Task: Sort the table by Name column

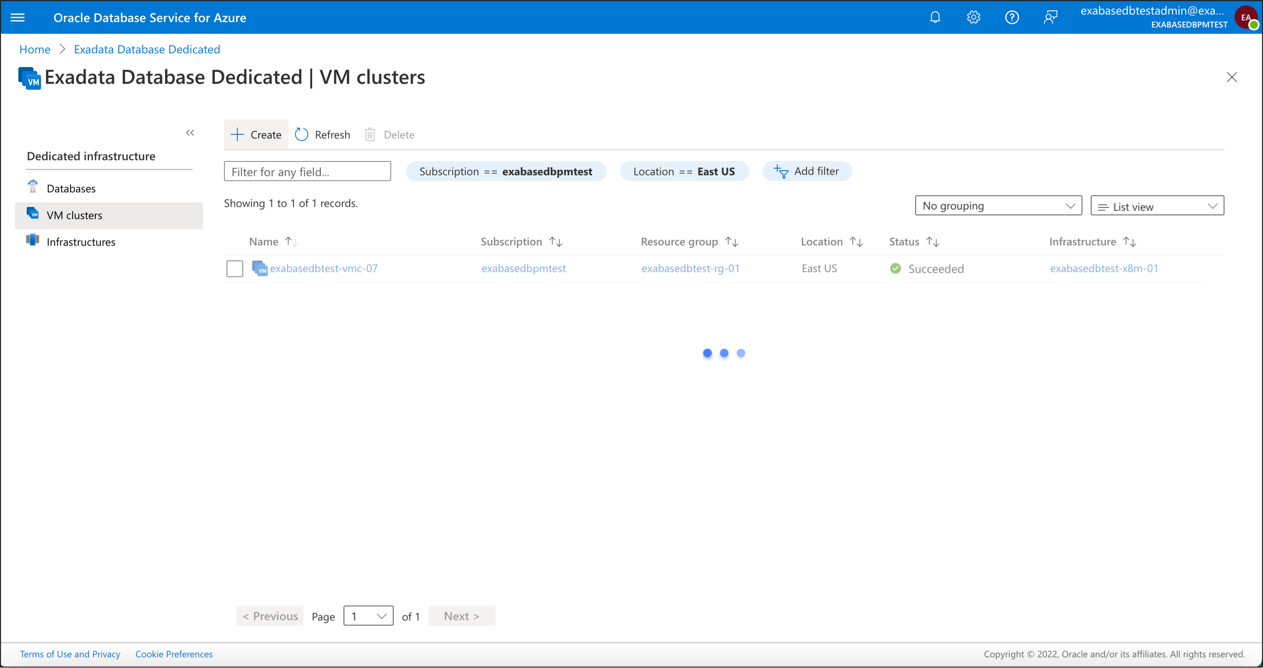Action: point(273,241)
